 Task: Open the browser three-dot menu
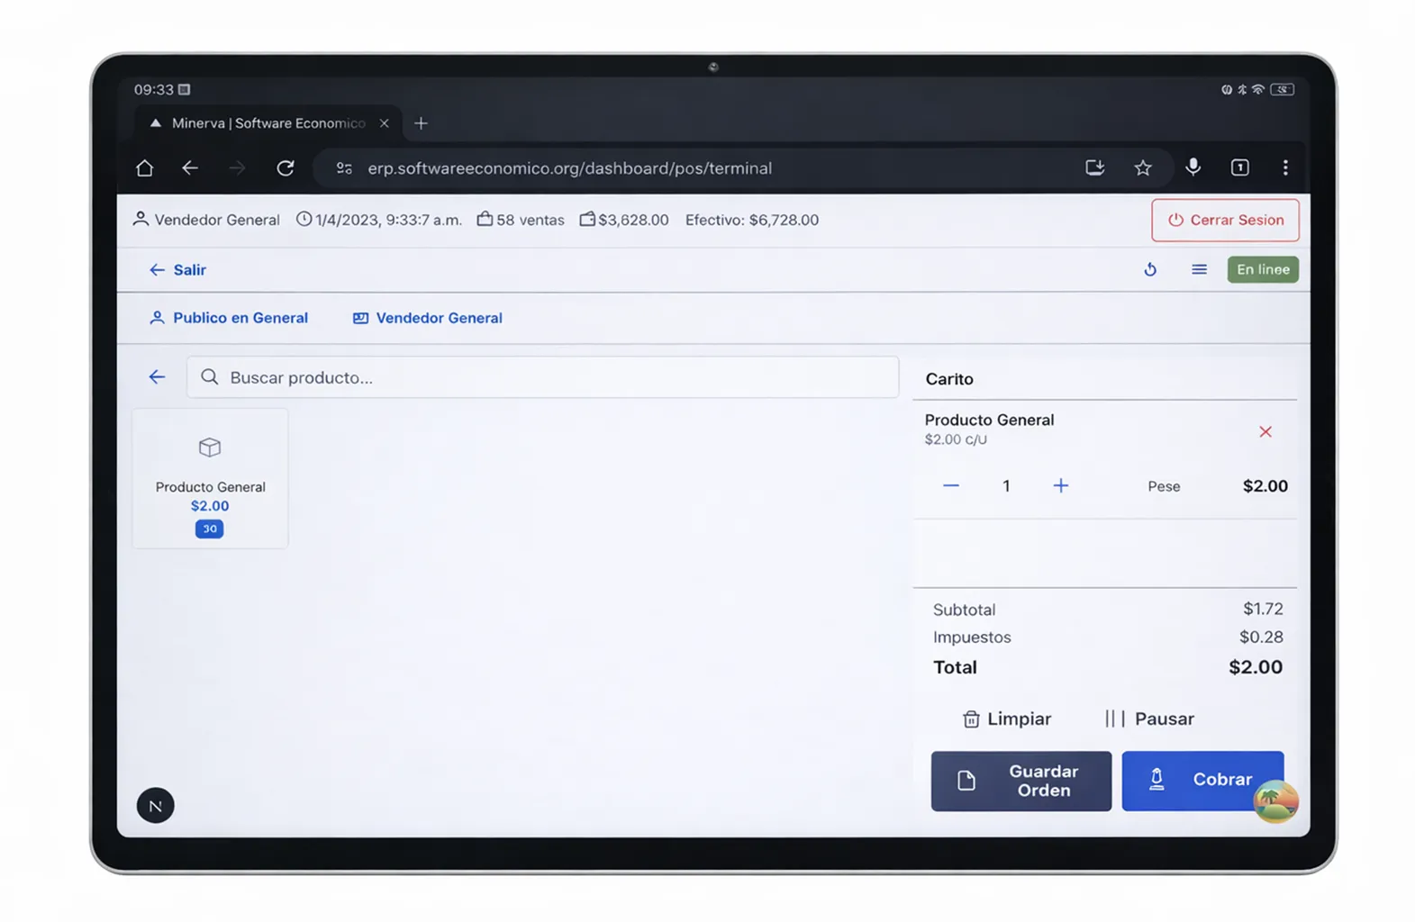[1284, 168]
